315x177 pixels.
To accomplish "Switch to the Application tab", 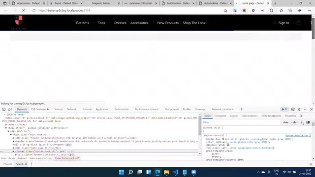I will pyautogui.click(x=102, y=109).
